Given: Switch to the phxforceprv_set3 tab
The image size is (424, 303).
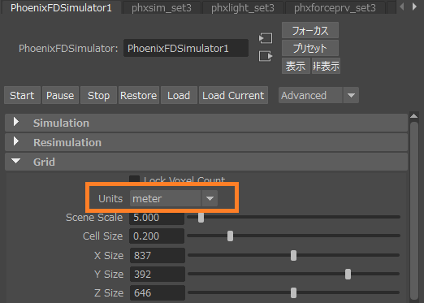Looking at the screenshot, I should coord(335,8).
